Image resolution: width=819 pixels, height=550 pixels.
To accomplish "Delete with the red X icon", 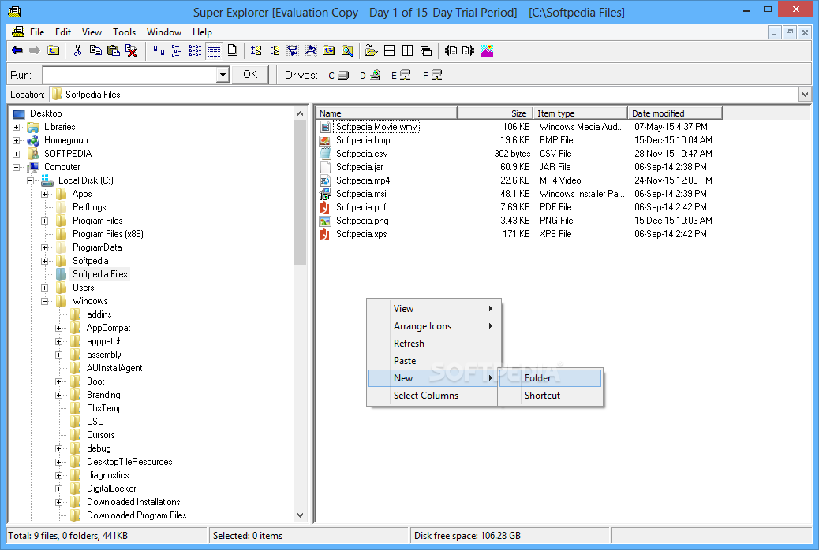I will point(131,50).
